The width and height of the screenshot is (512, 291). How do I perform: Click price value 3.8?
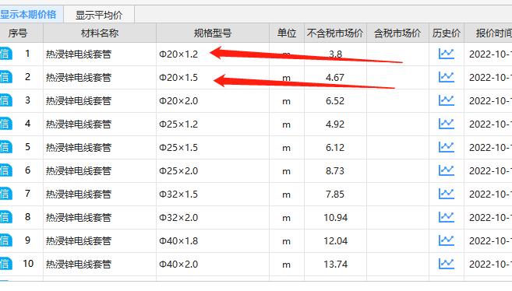pos(335,54)
